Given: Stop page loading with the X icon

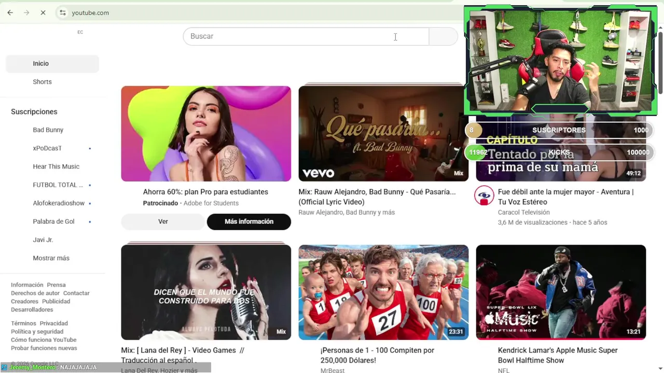Looking at the screenshot, I should [43, 12].
